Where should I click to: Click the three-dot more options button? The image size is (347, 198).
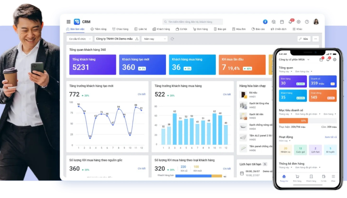coord(316,39)
